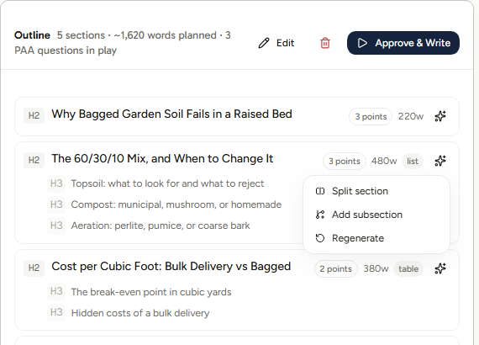Click the list format tag

pyautogui.click(x=413, y=162)
